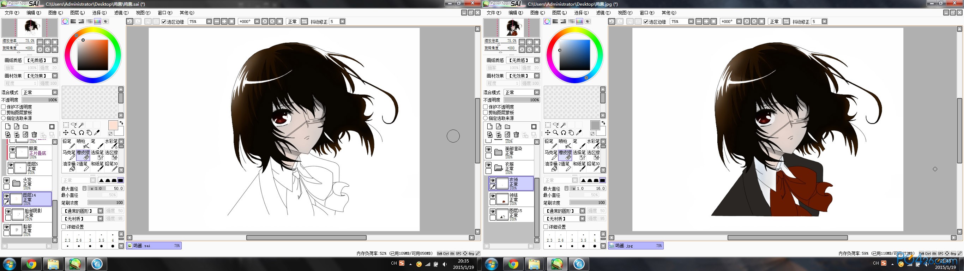The height and width of the screenshot is (271, 964).
Task: Choose rectangular selection tool in left window
Action: 66,125
